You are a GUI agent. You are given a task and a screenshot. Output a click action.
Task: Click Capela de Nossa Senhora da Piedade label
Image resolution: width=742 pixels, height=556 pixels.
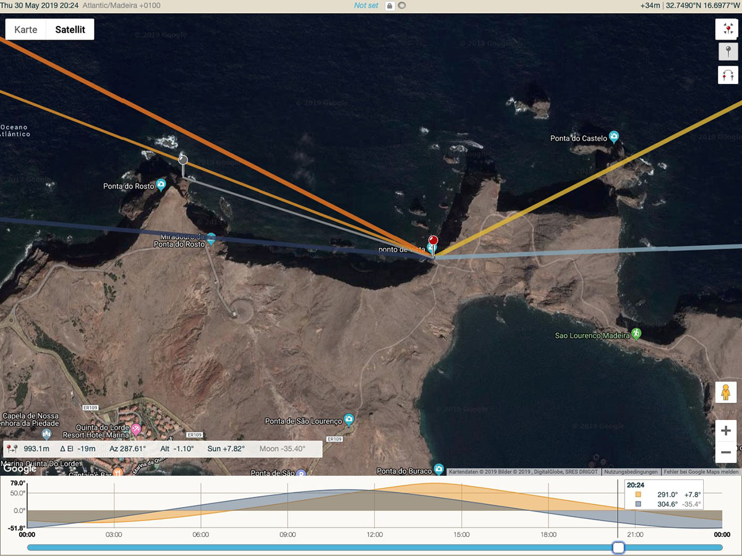(31, 419)
